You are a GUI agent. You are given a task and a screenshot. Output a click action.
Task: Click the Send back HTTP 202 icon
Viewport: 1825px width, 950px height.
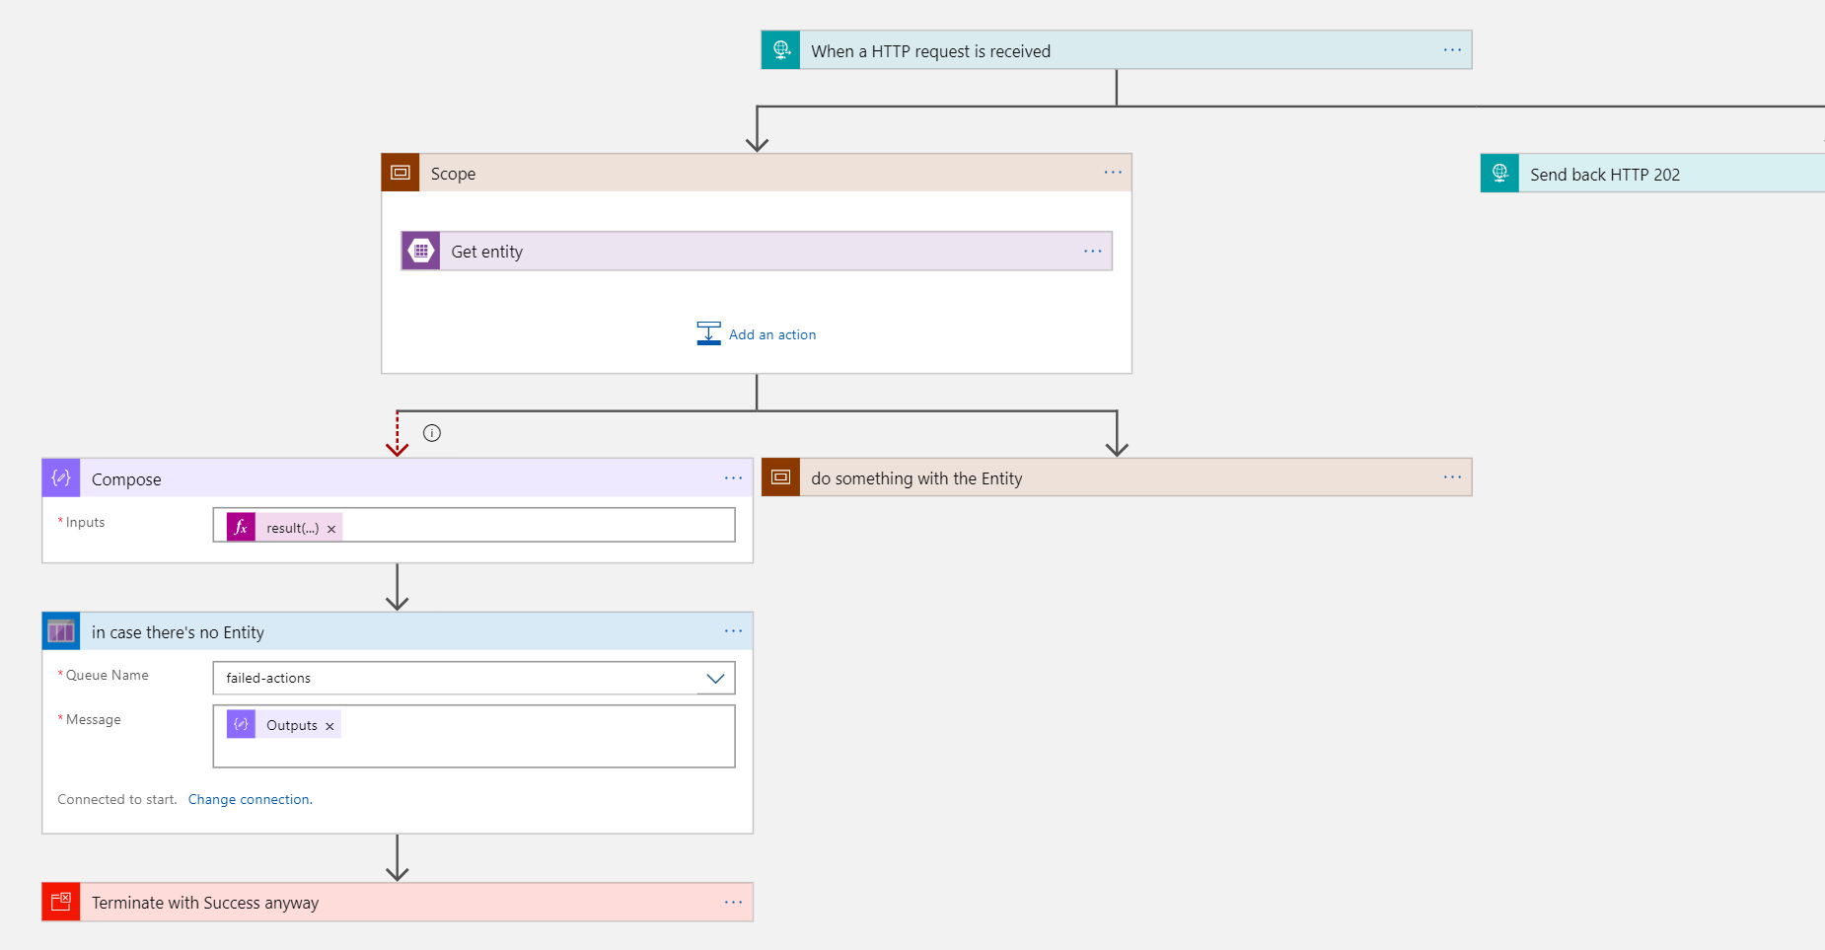click(x=1499, y=174)
